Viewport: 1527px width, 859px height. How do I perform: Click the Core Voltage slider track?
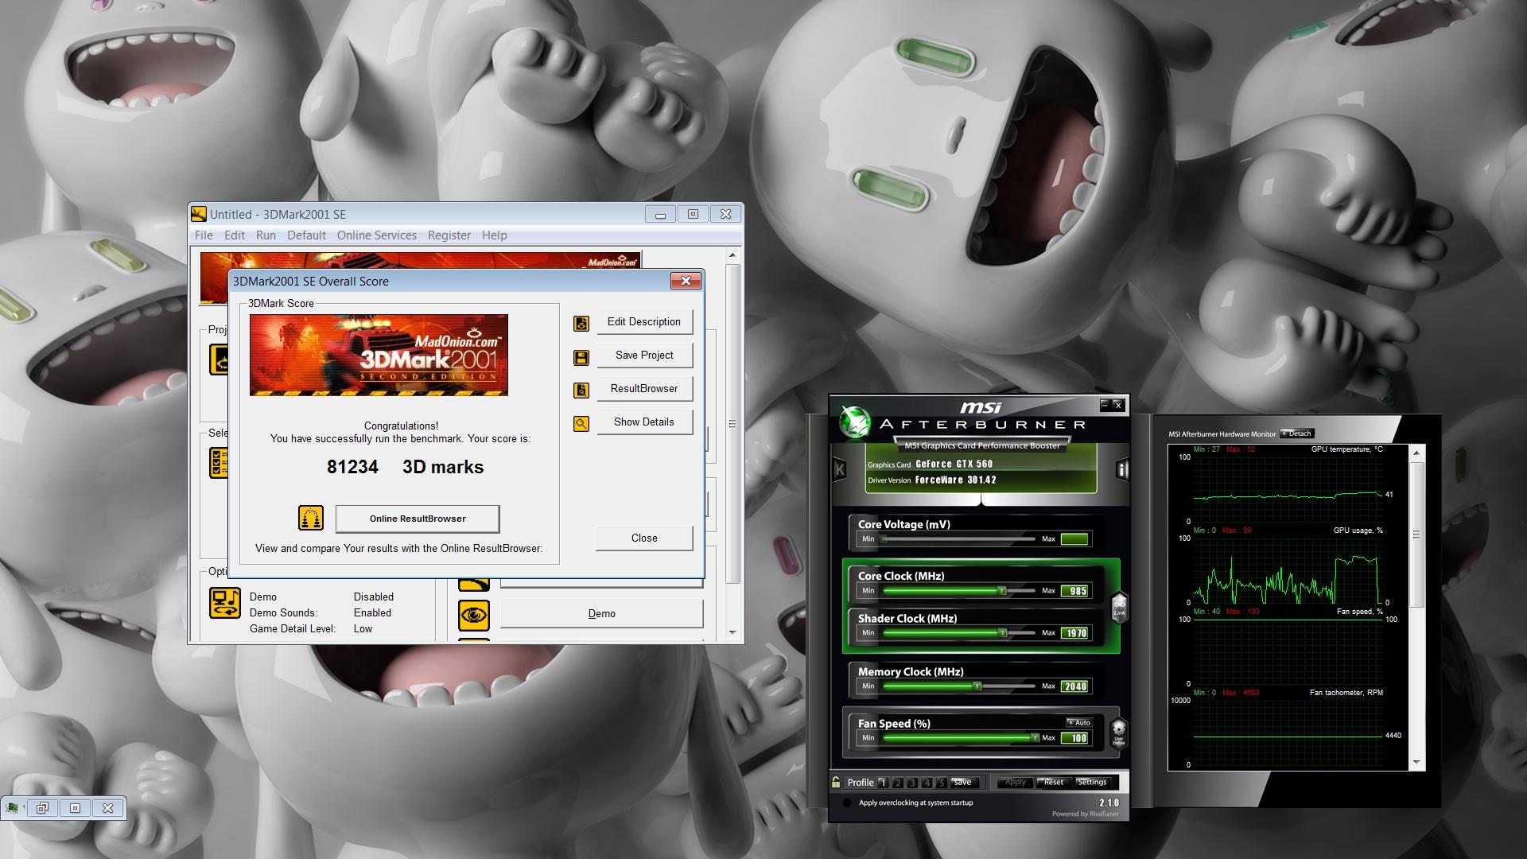tap(958, 539)
